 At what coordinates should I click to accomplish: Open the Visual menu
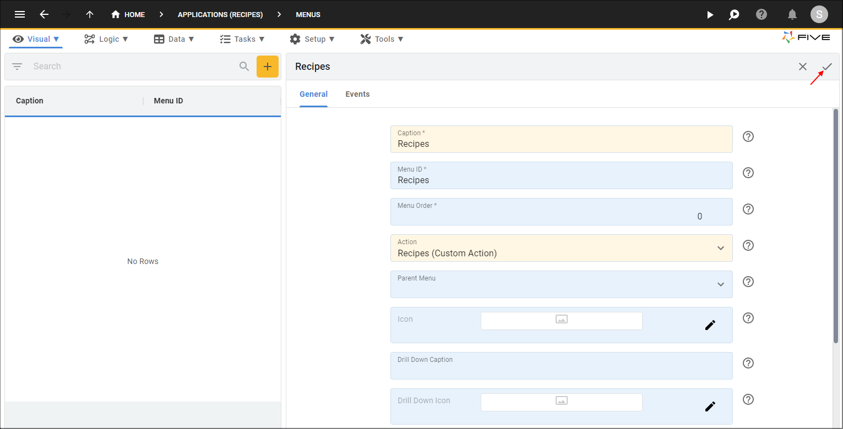click(x=36, y=39)
